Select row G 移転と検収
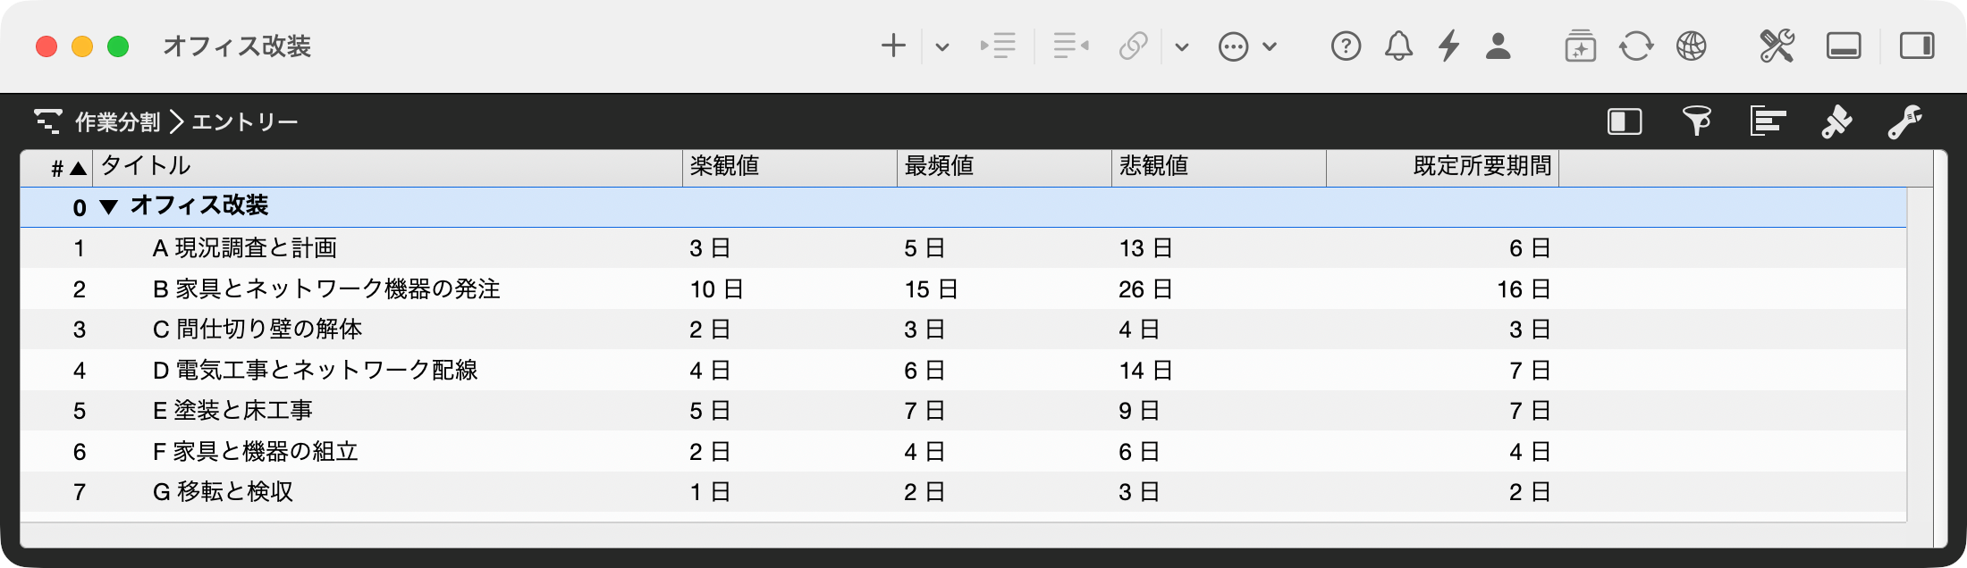 pyautogui.click(x=963, y=492)
